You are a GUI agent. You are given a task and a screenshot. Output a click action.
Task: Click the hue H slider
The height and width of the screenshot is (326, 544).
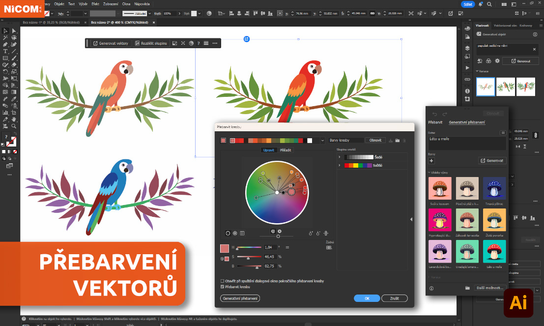[x=249, y=247]
